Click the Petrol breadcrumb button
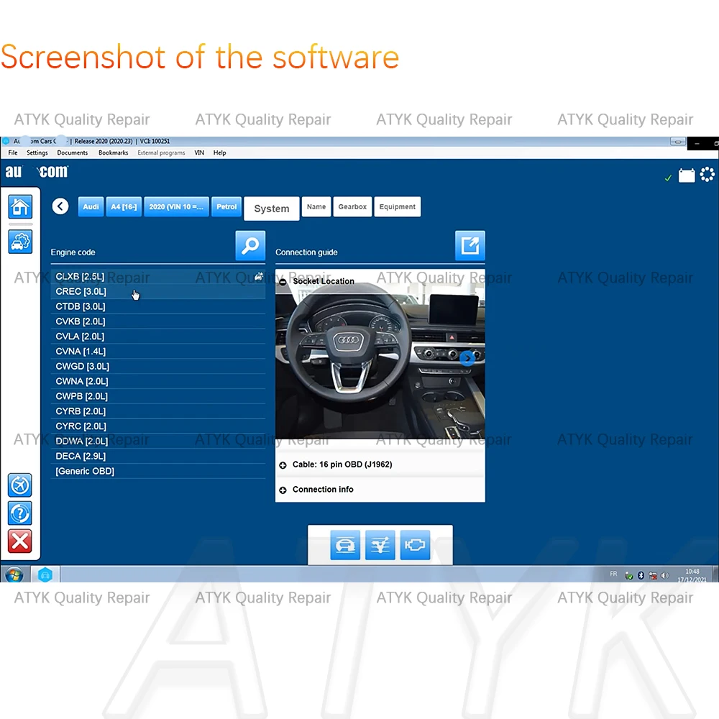Screen dimensions: 719x719 [226, 207]
